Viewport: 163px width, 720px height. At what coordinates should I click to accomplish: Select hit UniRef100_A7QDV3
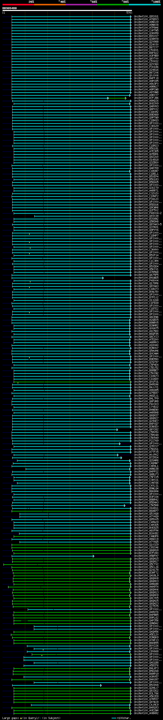[146, 19]
